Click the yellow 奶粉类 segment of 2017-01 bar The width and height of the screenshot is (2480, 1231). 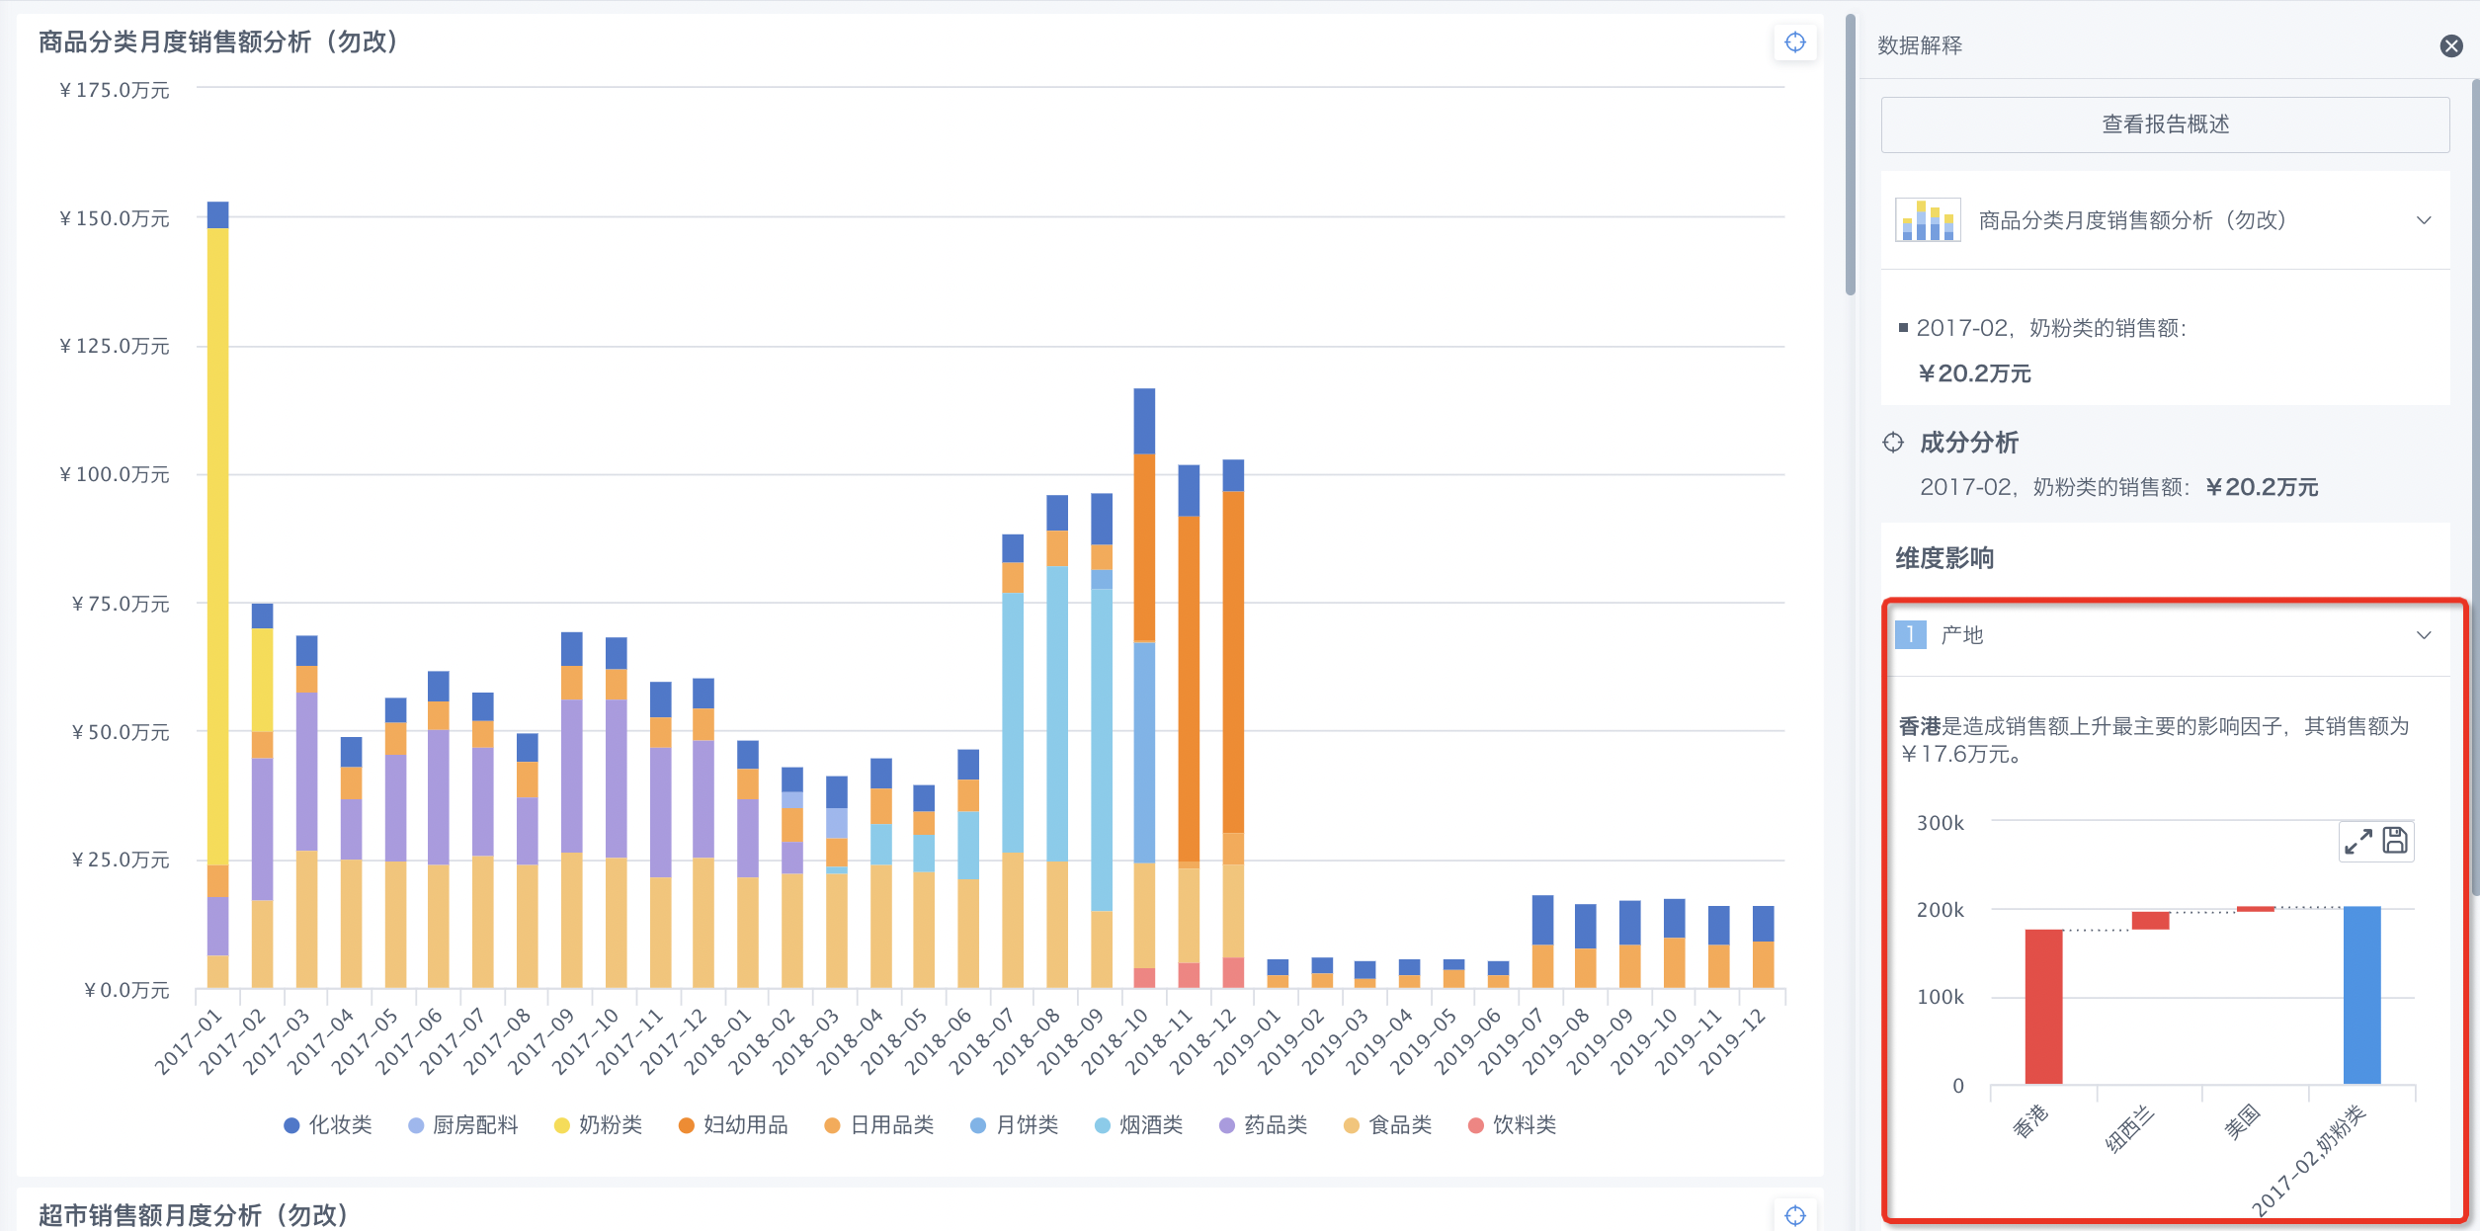point(217,546)
